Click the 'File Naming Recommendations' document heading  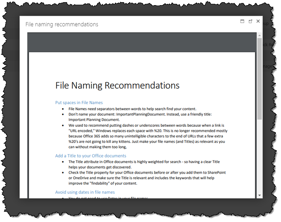[x=117, y=85]
